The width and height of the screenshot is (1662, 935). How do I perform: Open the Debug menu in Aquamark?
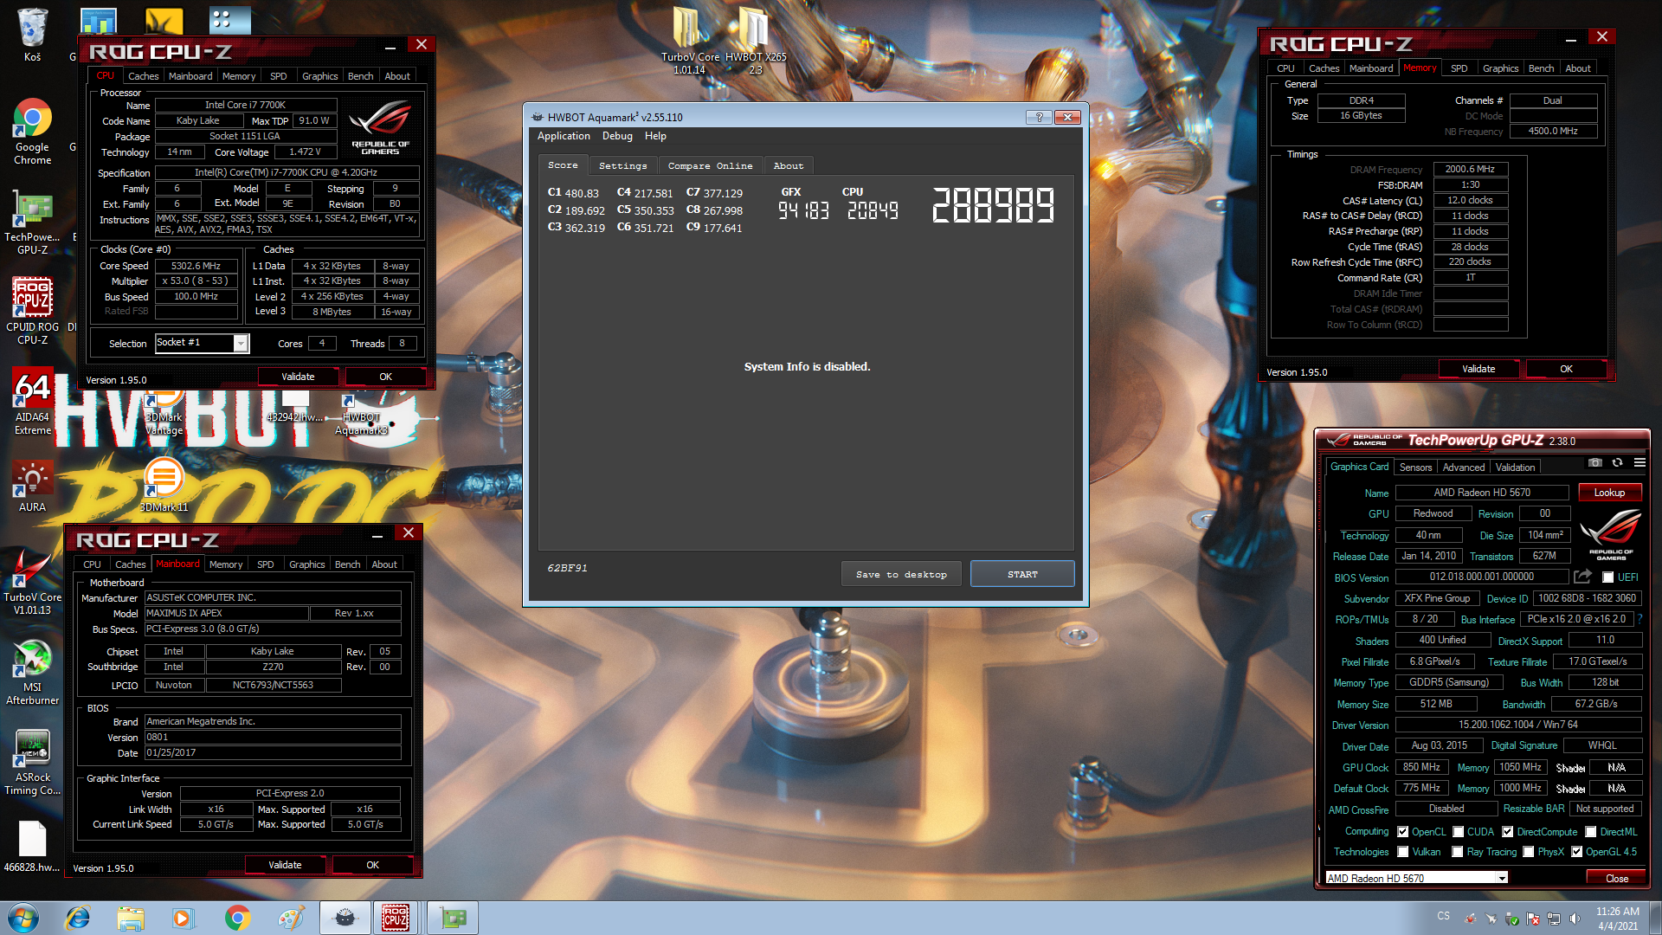coord(617,136)
